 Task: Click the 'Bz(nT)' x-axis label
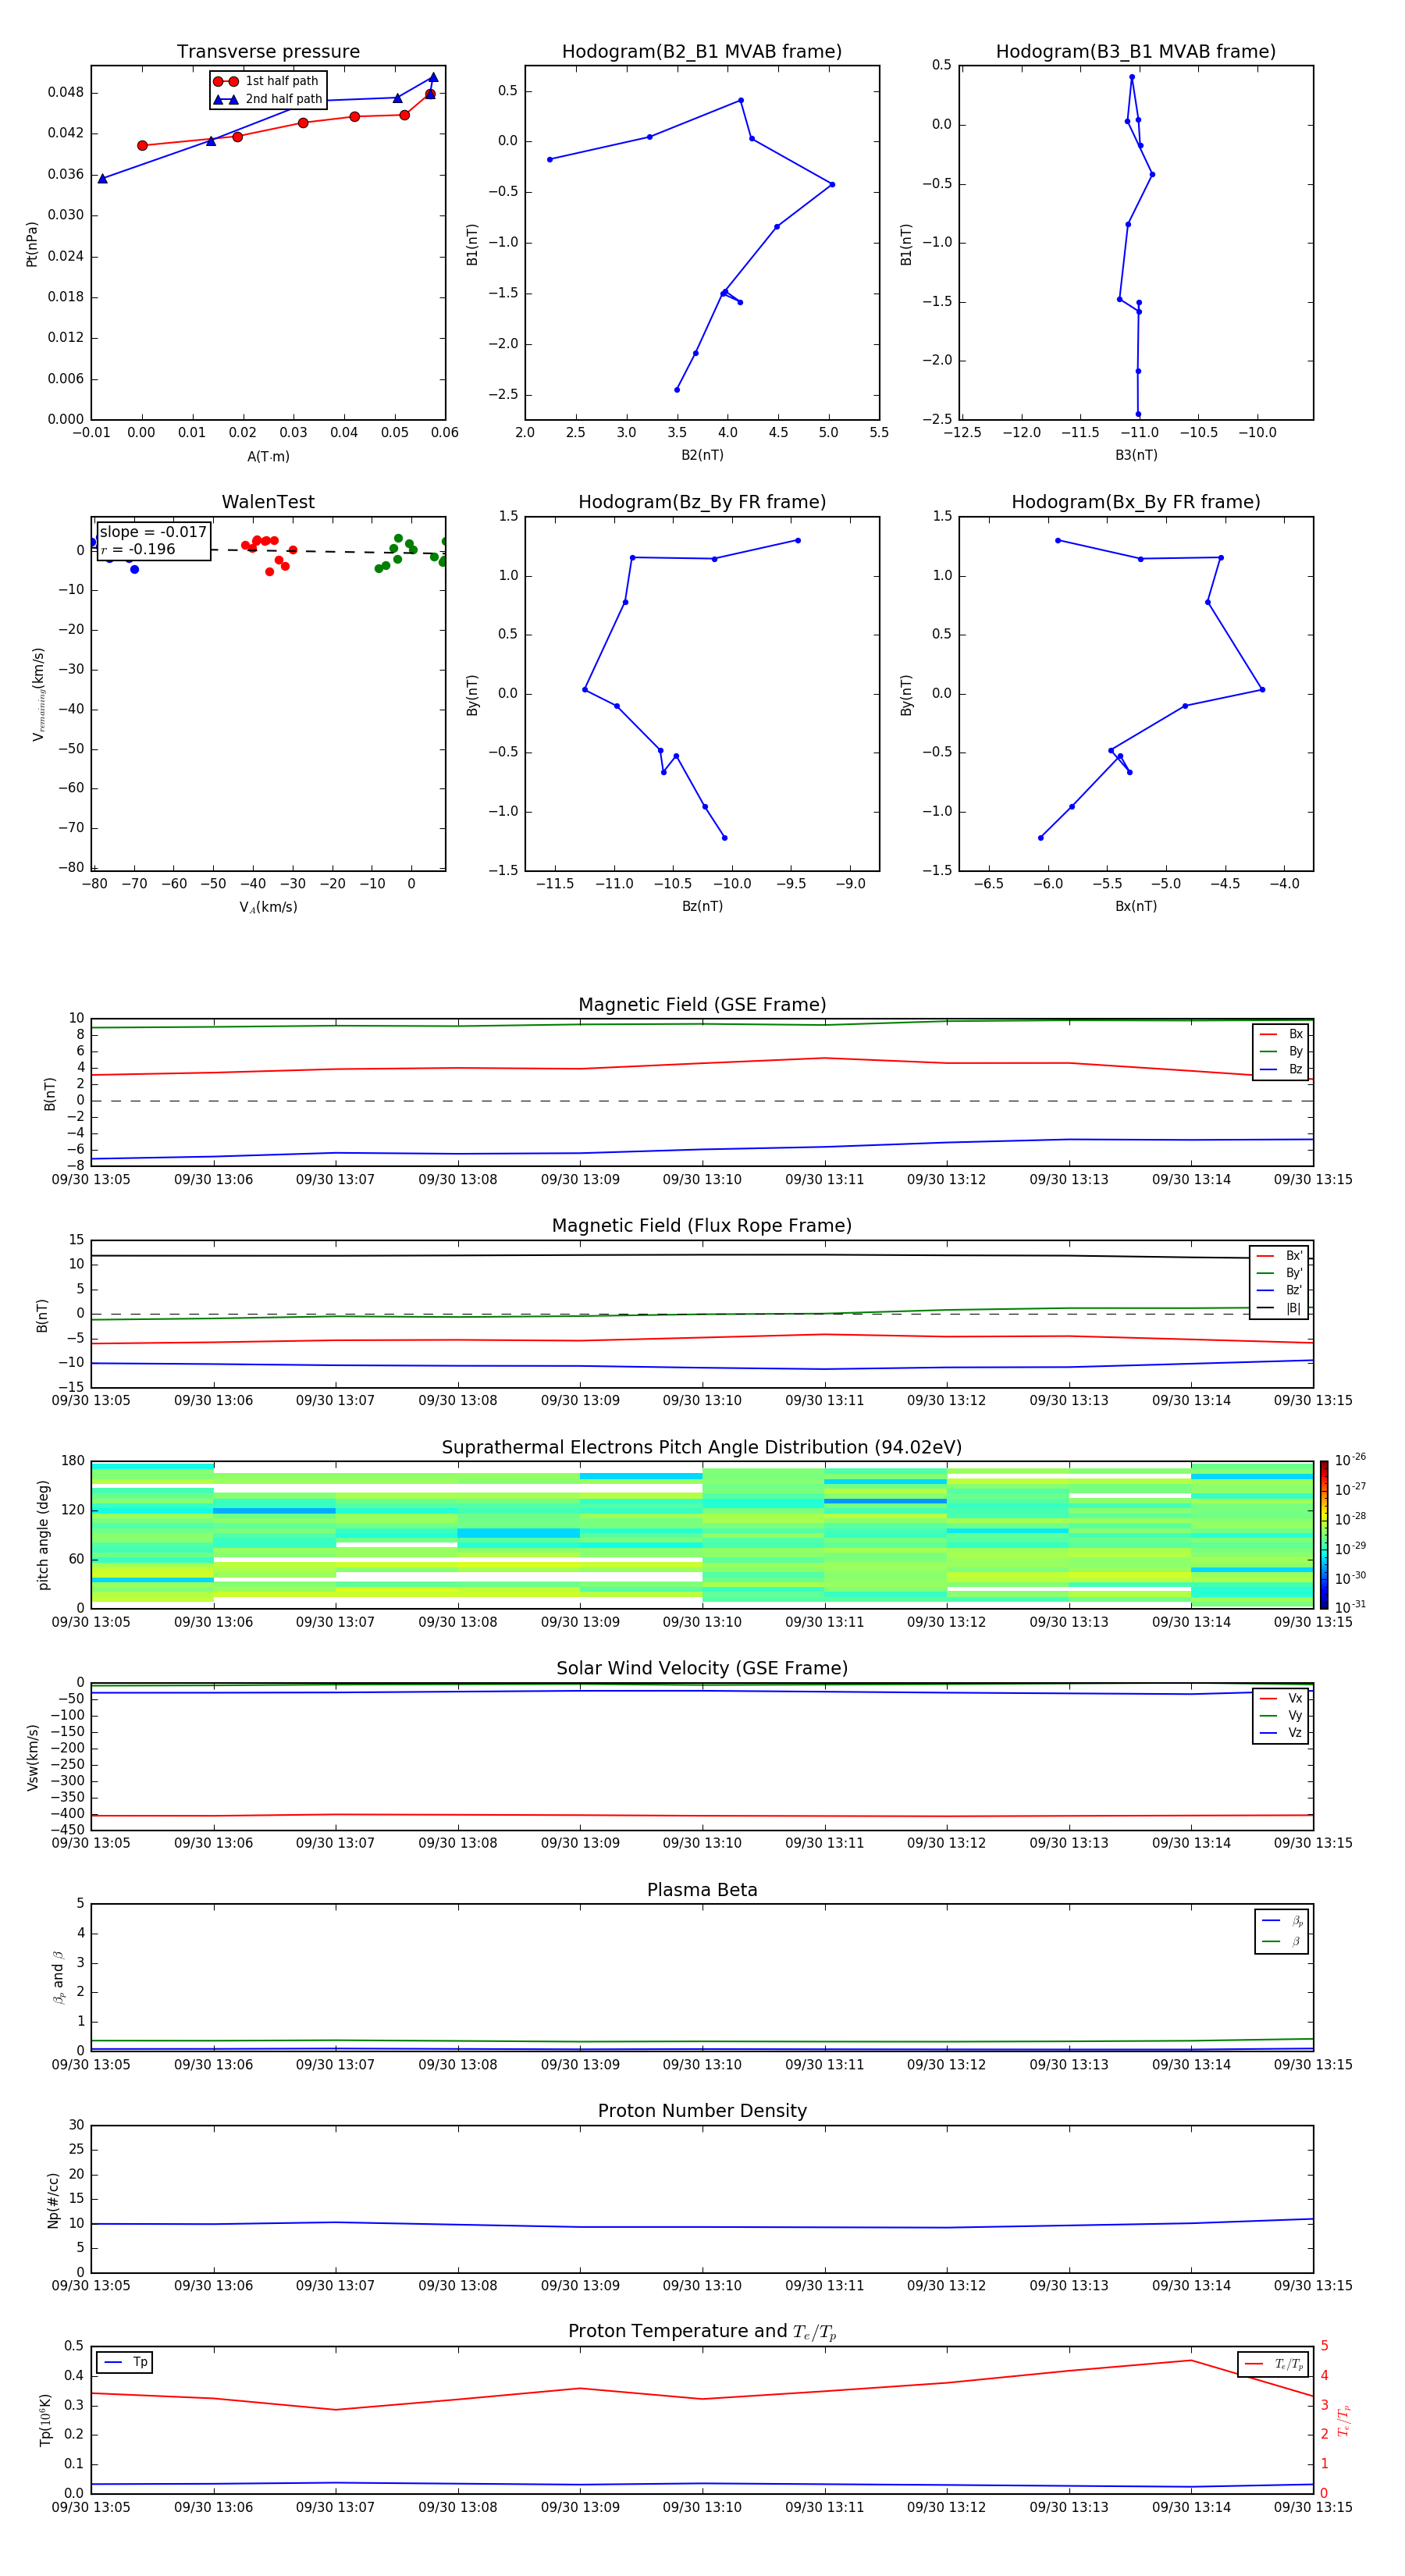702,906
